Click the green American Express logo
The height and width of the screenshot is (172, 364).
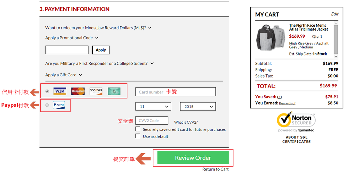(x=114, y=91)
